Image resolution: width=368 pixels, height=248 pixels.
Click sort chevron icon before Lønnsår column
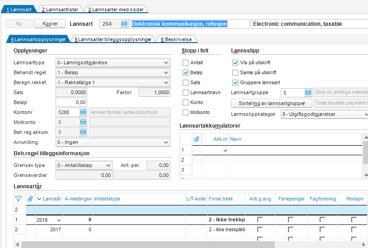tap(39, 199)
